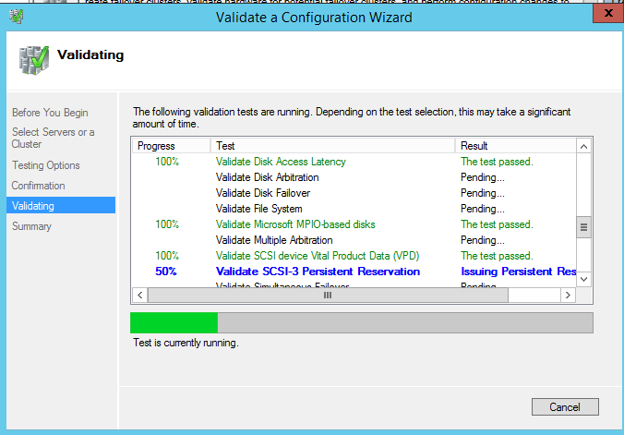Select the Validate File System row
624x435 pixels.
pyautogui.click(x=354, y=209)
